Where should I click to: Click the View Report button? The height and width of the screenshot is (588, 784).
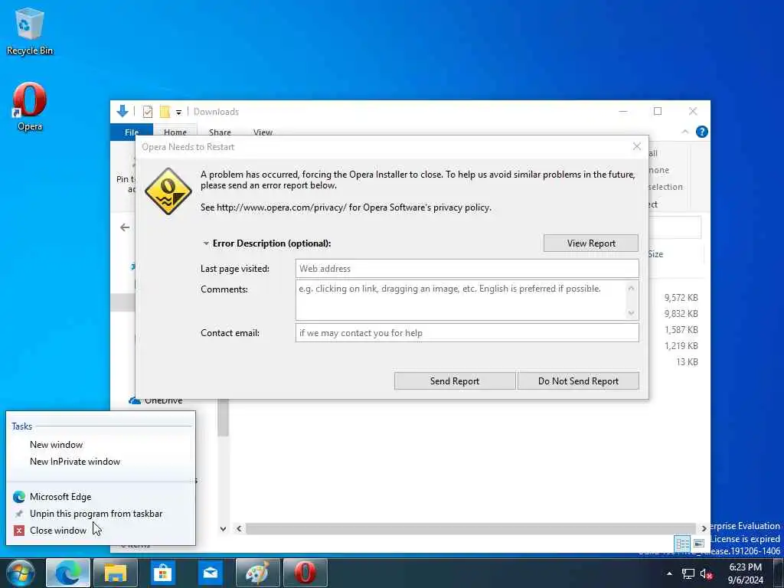coord(591,243)
